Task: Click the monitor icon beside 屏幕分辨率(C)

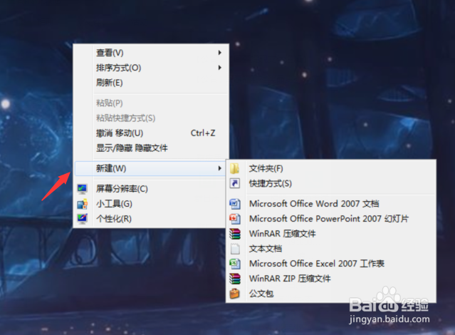Action: tap(83, 189)
